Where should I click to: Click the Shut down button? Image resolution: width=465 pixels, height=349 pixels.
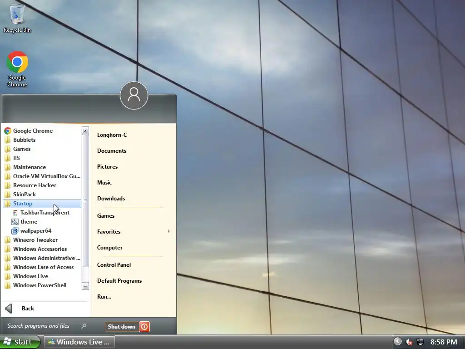(122, 326)
